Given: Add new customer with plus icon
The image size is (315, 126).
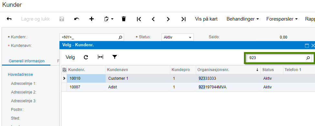Looking at the screenshot, I should tap(91, 19).
